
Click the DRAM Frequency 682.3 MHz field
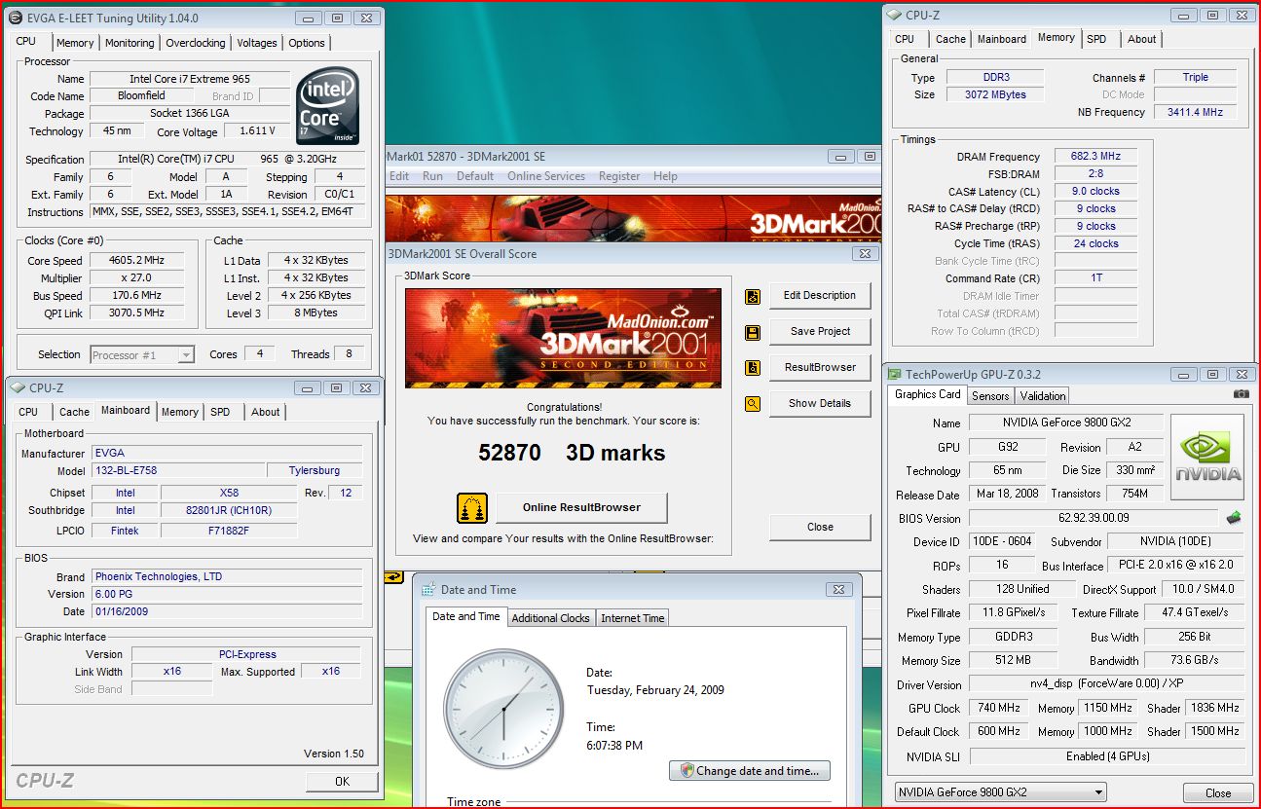point(1096,156)
